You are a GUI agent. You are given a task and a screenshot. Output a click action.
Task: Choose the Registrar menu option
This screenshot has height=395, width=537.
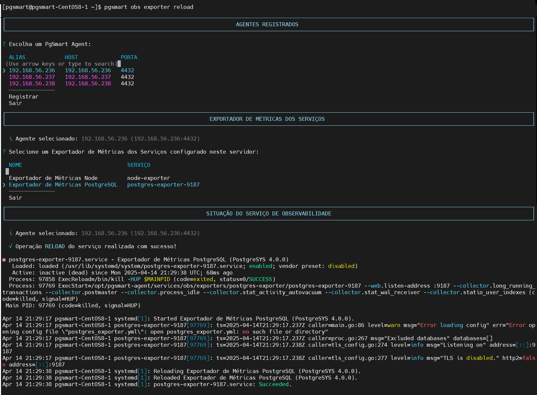click(x=24, y=97)
